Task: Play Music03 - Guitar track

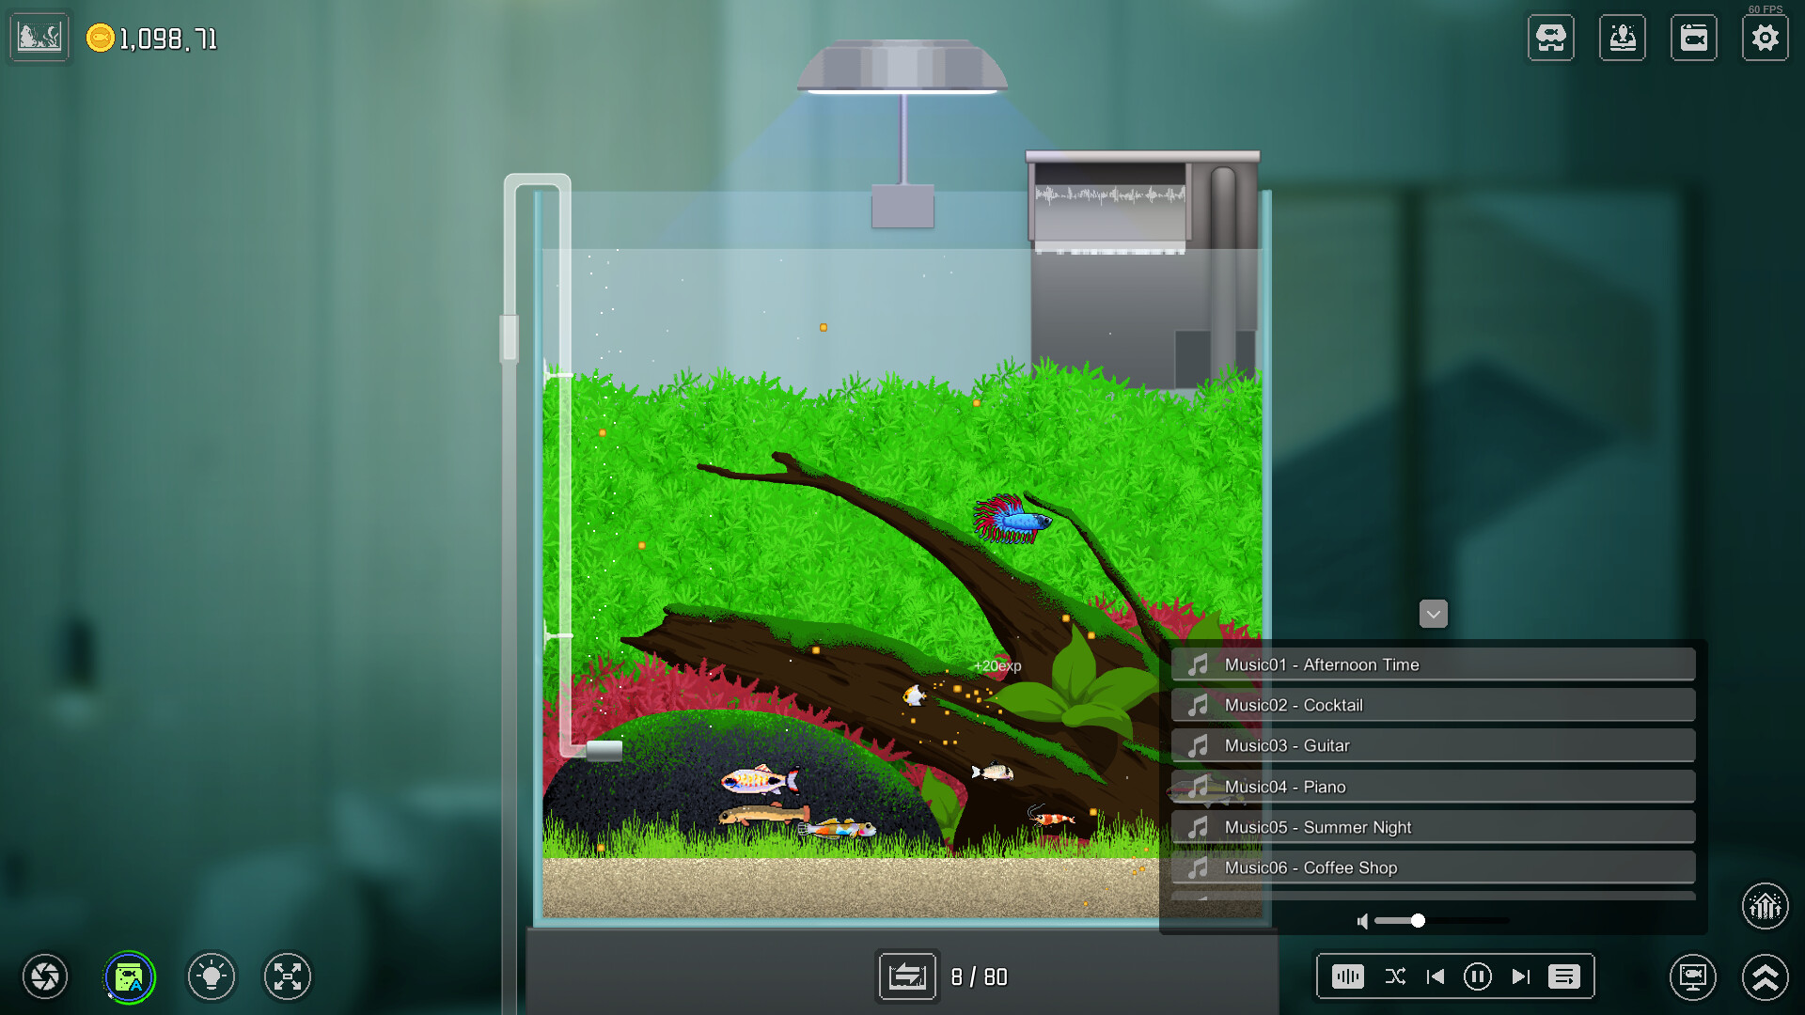Action: click(x=1433, y=746)
